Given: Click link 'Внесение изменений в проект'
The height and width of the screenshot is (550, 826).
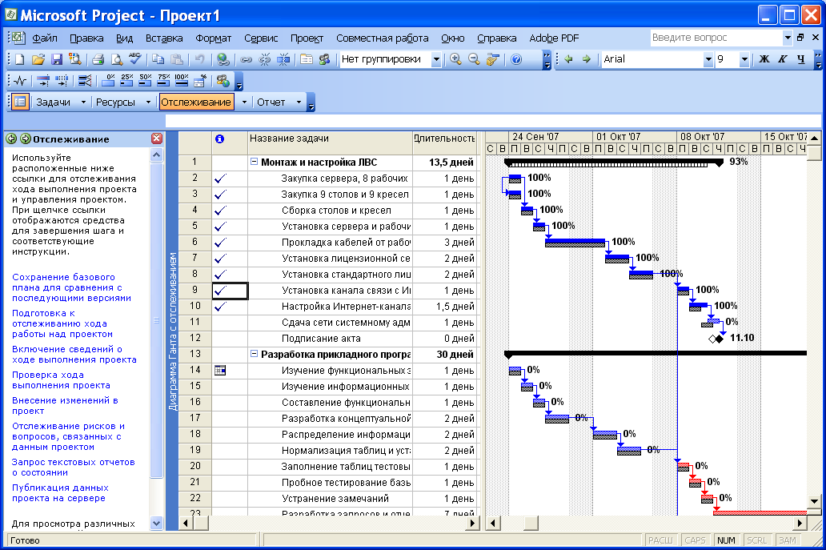Looking at the screenshot, I should click(65, 406).
